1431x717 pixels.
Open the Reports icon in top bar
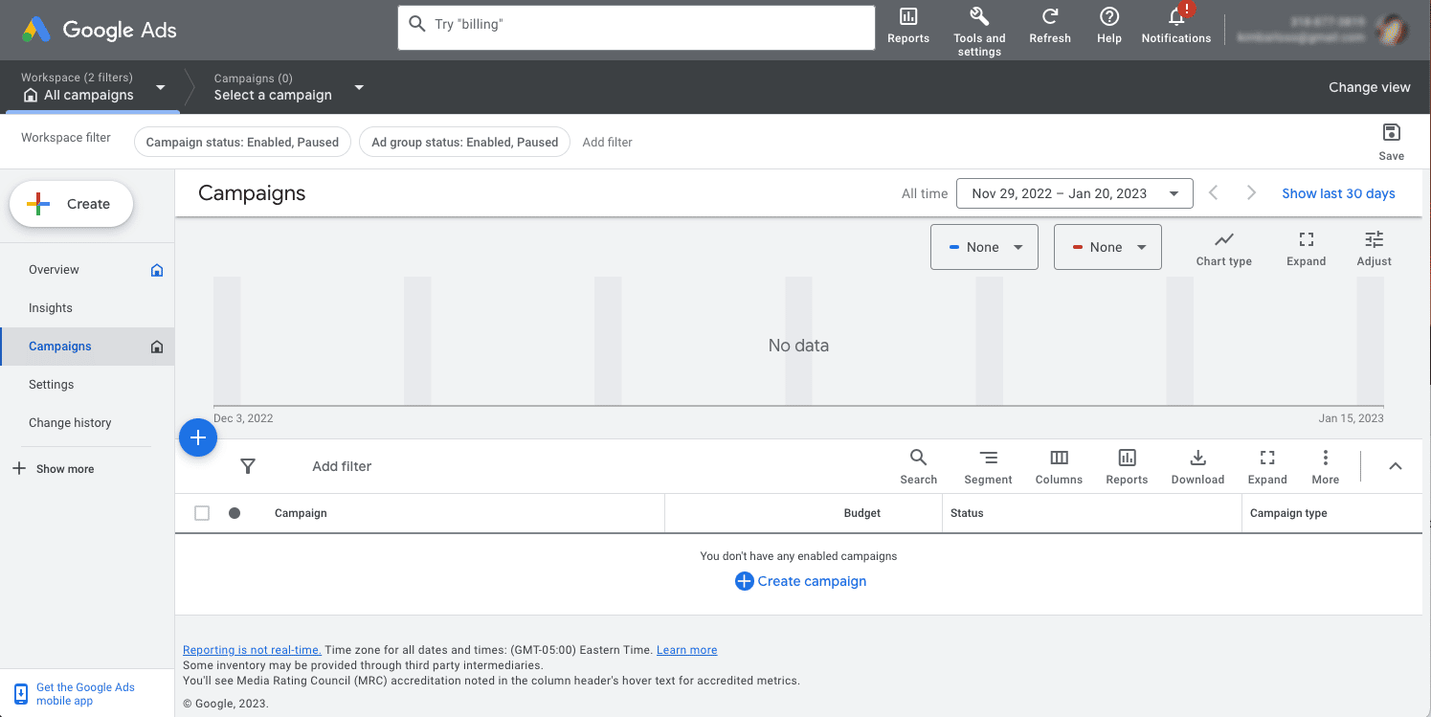908,26
